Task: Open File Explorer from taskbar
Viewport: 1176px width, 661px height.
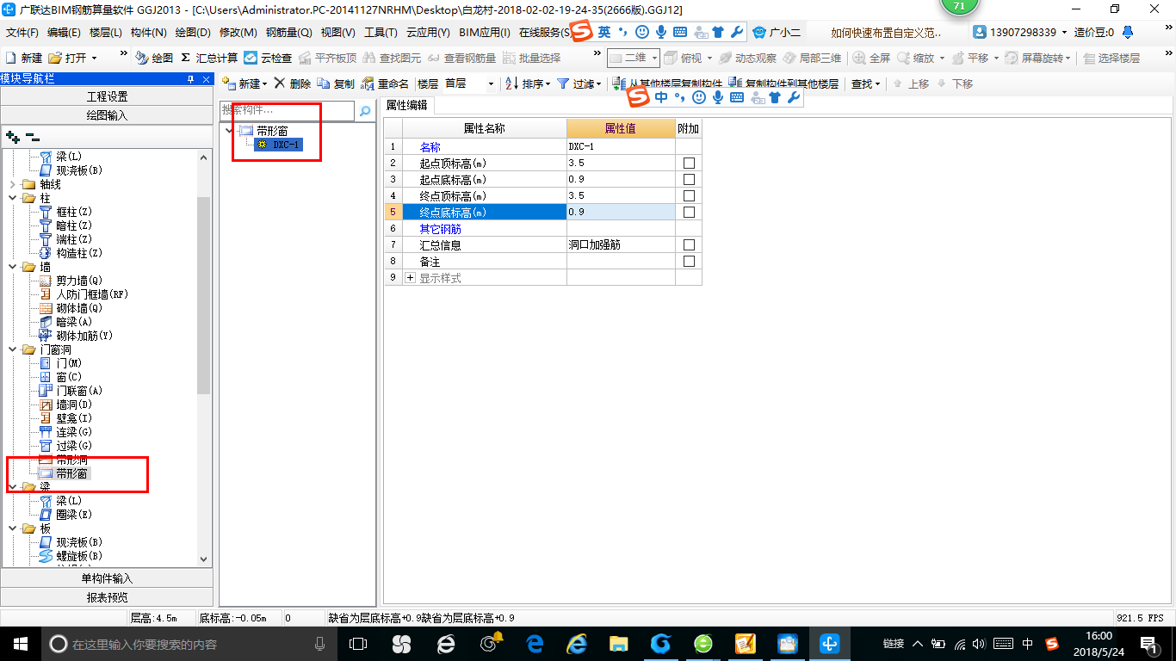Action: tap(618, 643)
